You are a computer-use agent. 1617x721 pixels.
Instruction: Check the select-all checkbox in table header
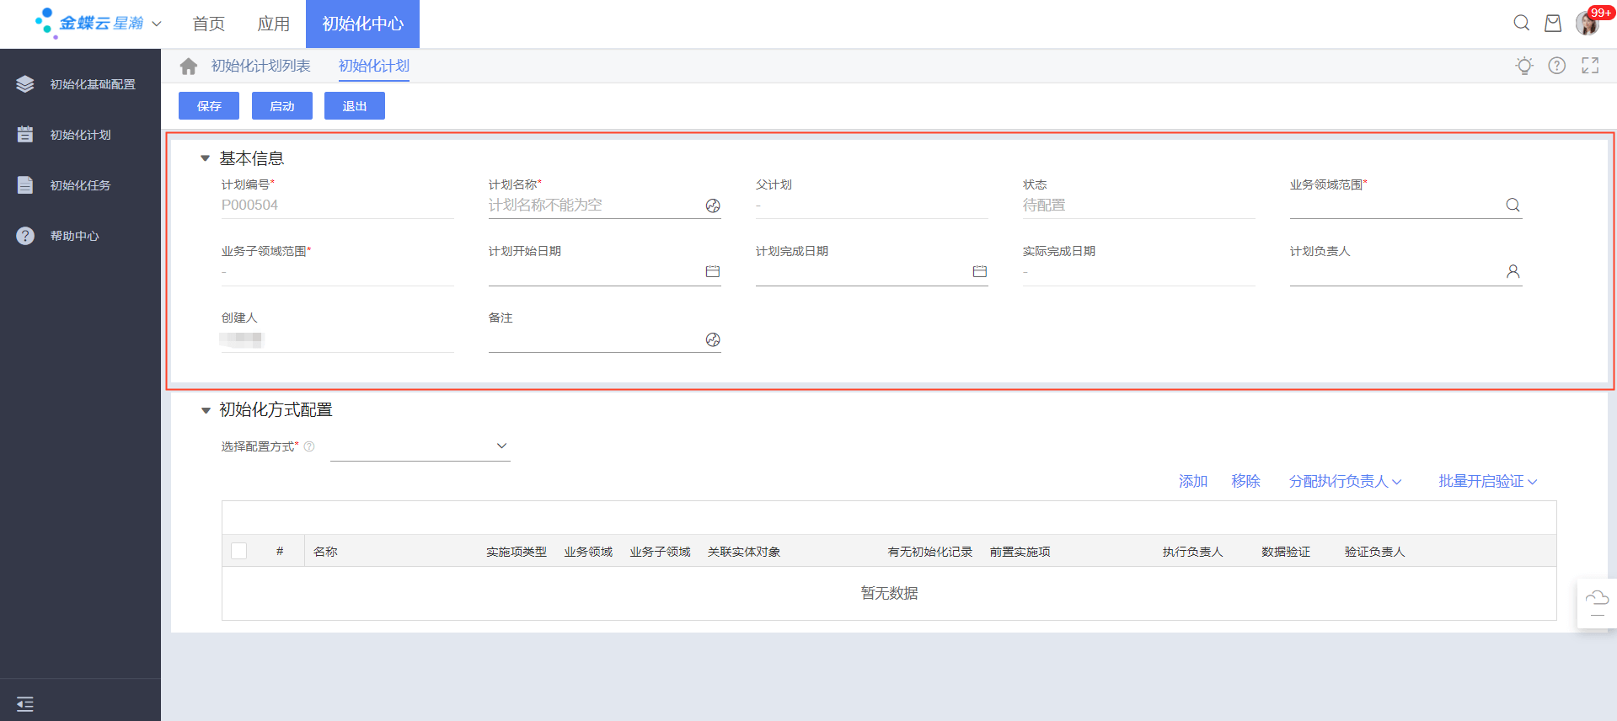[239, 552]
